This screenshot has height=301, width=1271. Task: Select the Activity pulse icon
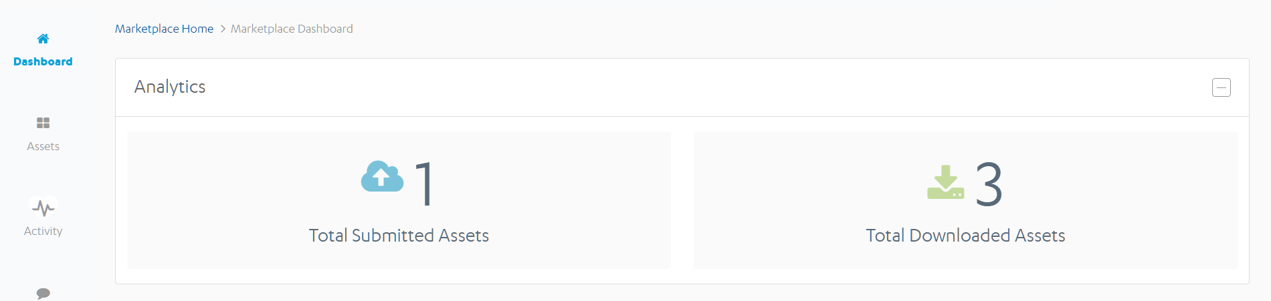[x=43, y=208]
